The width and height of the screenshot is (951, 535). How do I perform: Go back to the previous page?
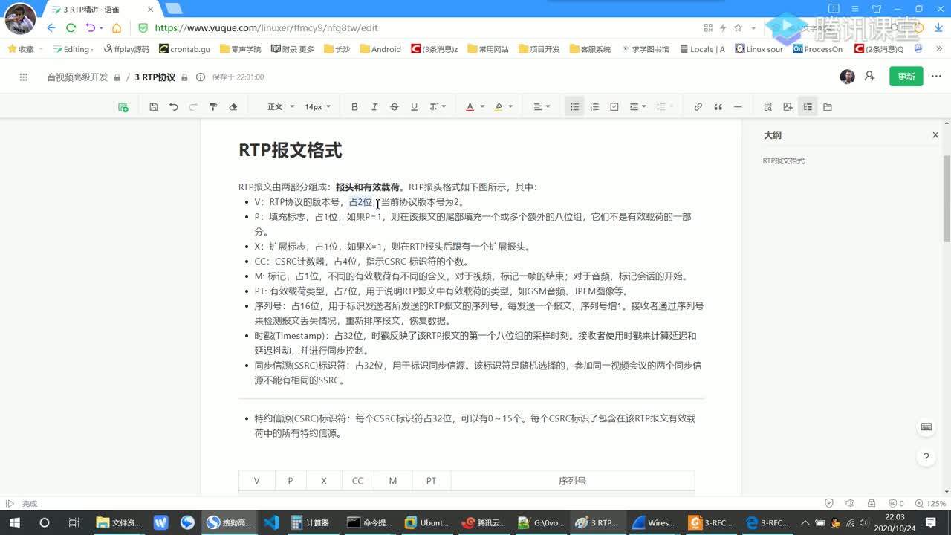(51, 27)
